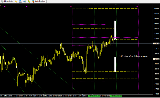Click the 1452.85 price scale value
Viewport: 160px width, 98px height.
tap(156, 79)
